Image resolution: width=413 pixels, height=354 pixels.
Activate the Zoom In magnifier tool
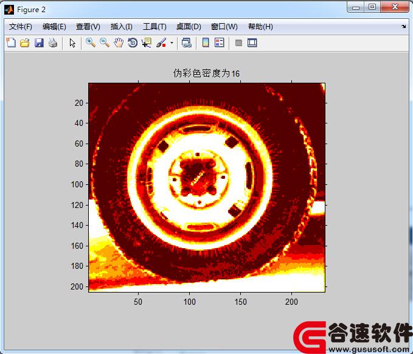[91, 43]
